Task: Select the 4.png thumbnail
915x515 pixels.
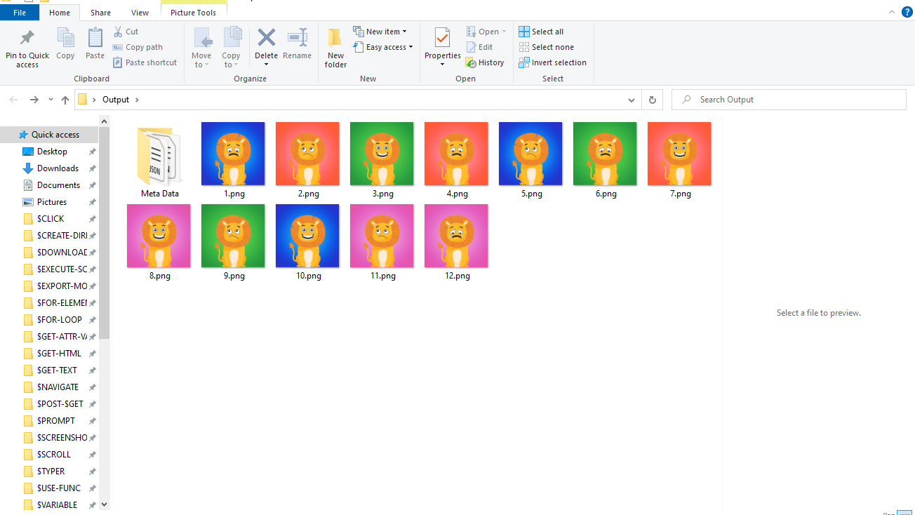Action: [x=457, y=154]
